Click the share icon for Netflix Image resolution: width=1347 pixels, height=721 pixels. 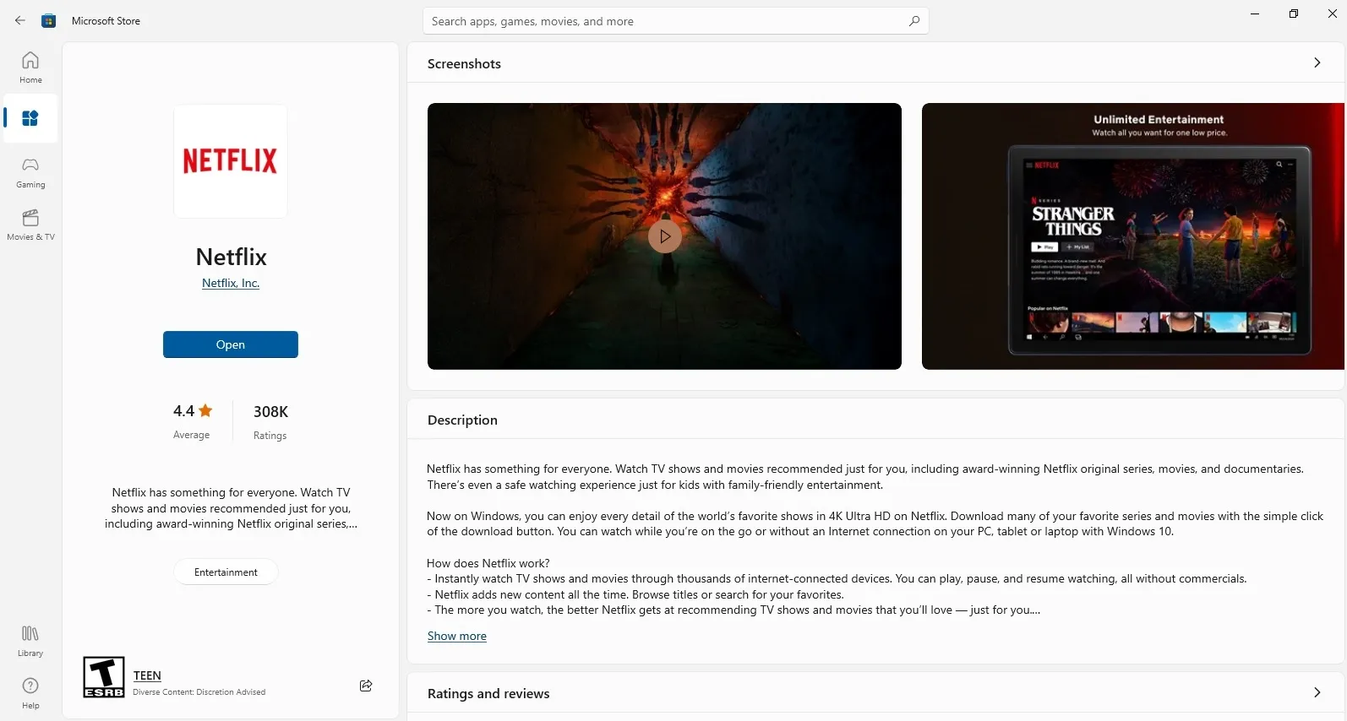pyautogui.click(x=366, y=686)
